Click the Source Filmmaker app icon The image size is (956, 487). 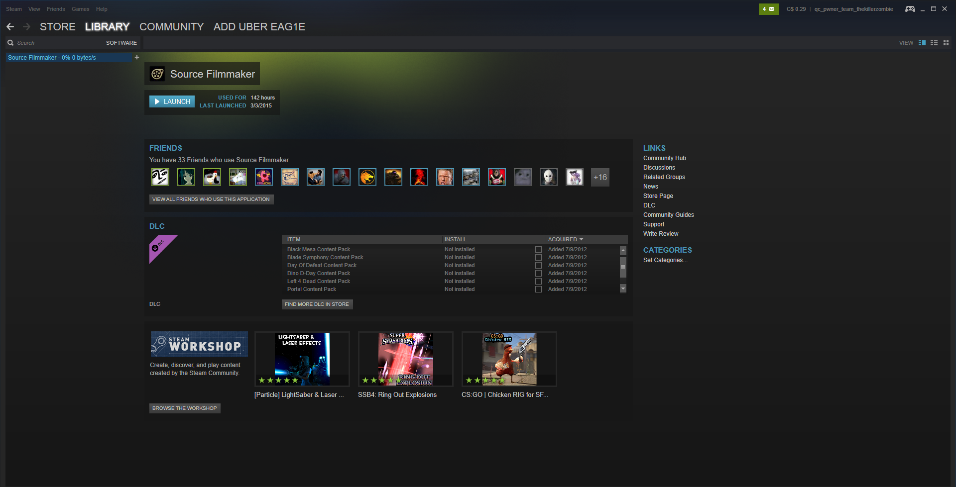[157, 74]
